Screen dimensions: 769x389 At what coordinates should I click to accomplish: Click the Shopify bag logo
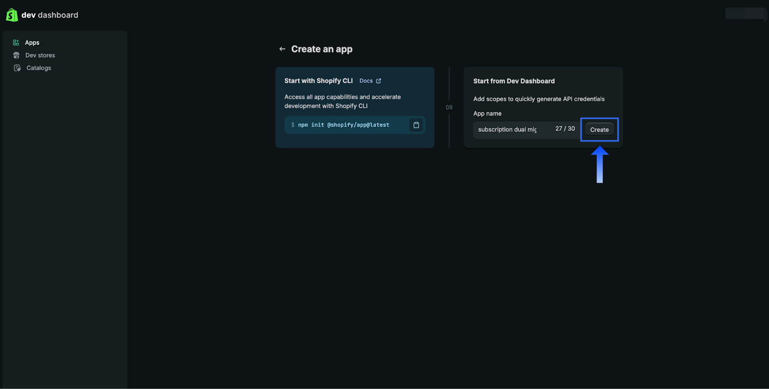pos(12,15)
